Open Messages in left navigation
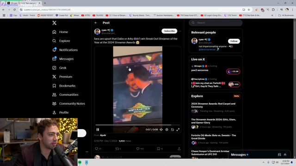The image size is (296, 166). [63, 59]
